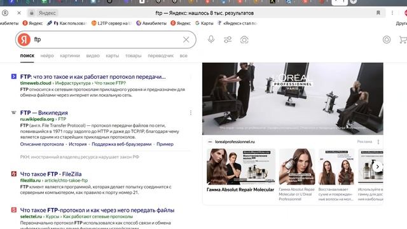Screen dimensions: 407x229
Task: Click the Alice assistant icon at right
Action: pyautogui.click(x=387, y=39)
